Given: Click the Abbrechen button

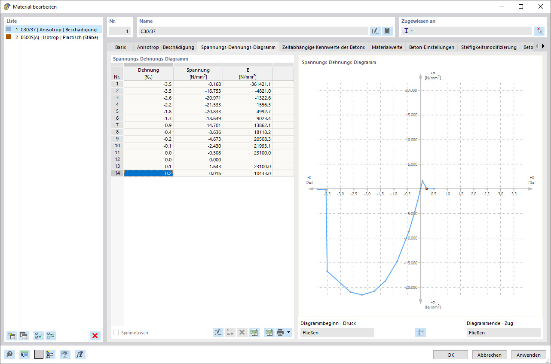Looking at the screenshot, I should click(490, 355).
